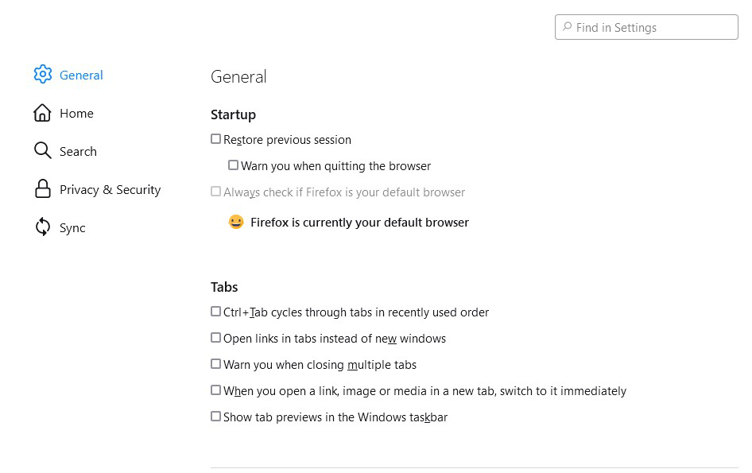This screenshot has width=752, height=473.
Task: Toggle Warn you when quitting the browser
Action: coord(234,165)
